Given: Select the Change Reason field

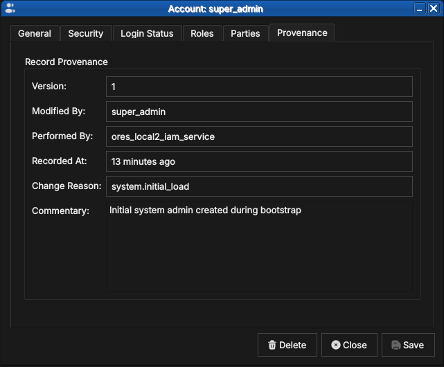Looking at the screenshot, I should 259,186.
